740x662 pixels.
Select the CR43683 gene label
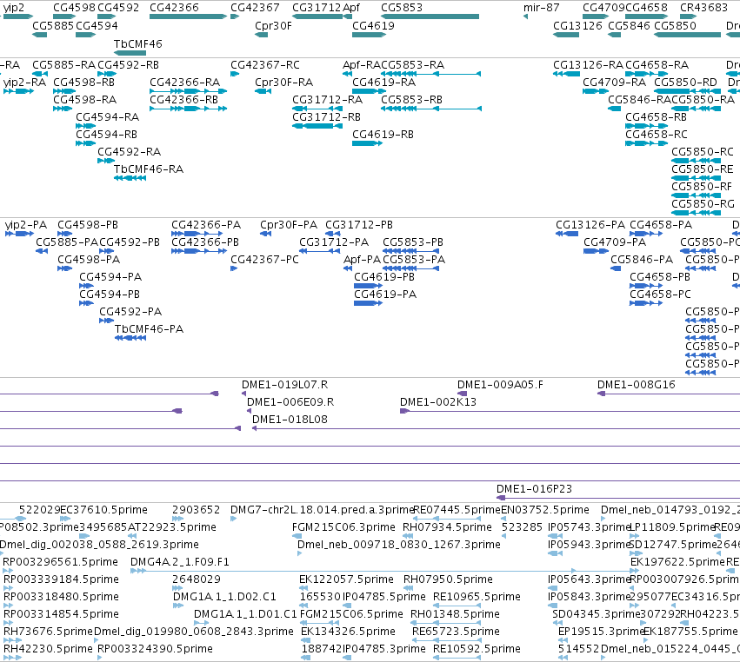703,8
